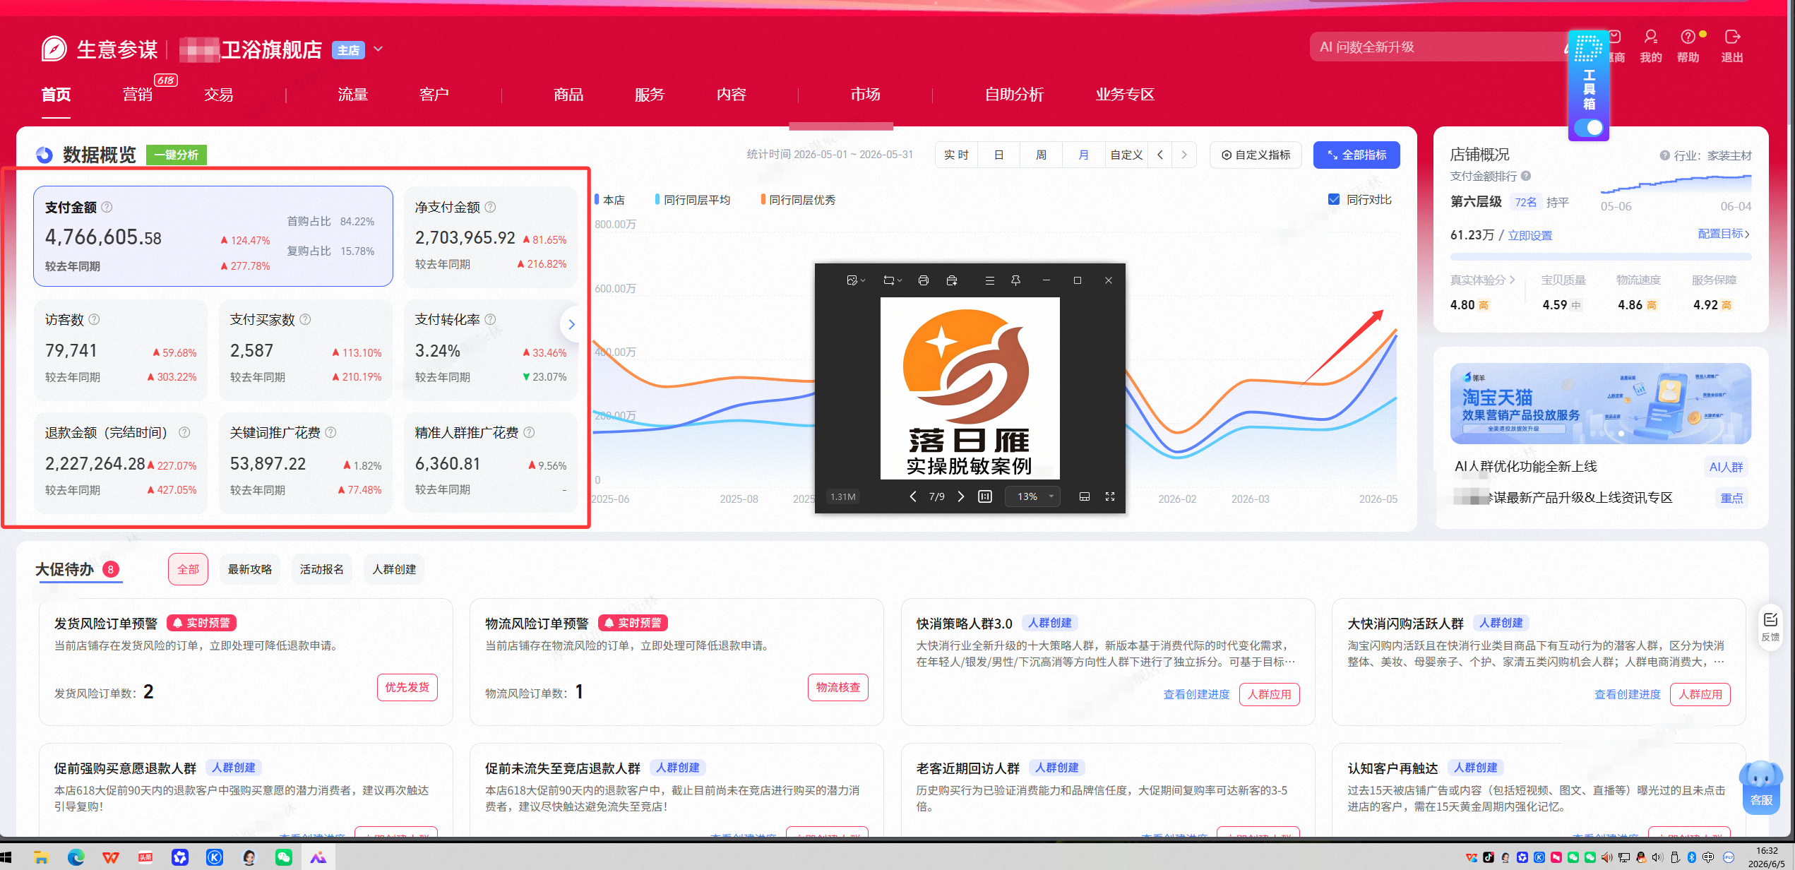Click the image edit icon in viewer window
1795x870 pixels.
pyautogui.click(x=852, y=280)
